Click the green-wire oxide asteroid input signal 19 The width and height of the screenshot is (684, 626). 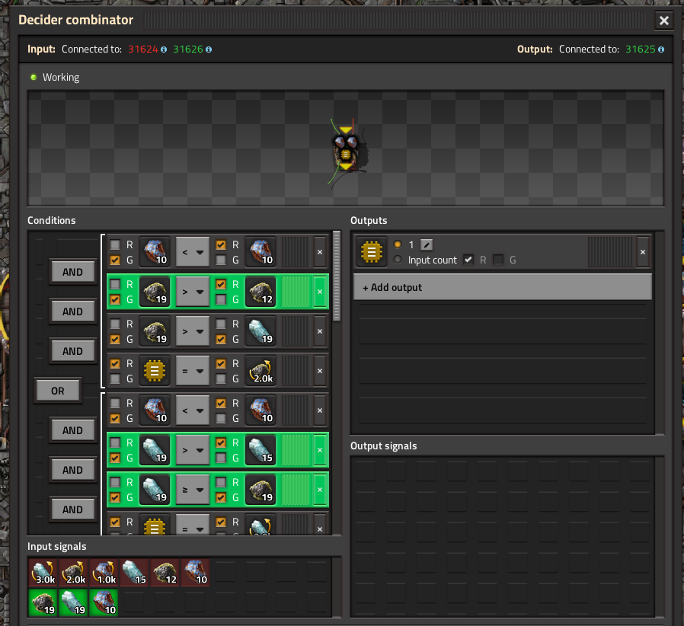coord(74,602)
